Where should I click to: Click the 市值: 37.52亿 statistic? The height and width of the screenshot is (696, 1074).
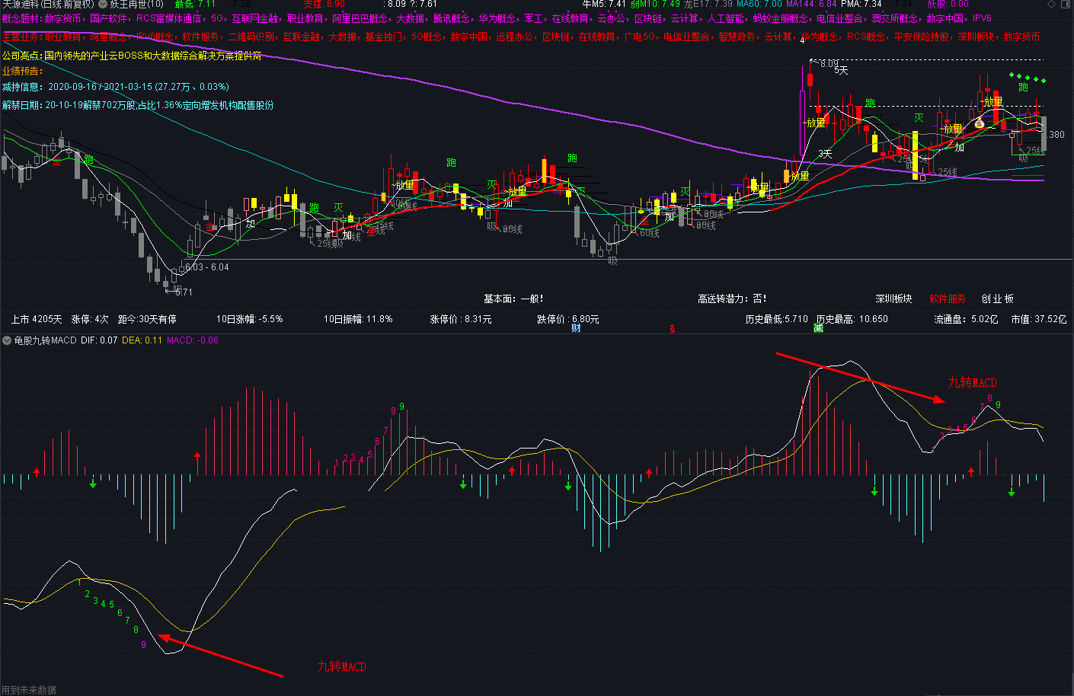[1039, 319]
